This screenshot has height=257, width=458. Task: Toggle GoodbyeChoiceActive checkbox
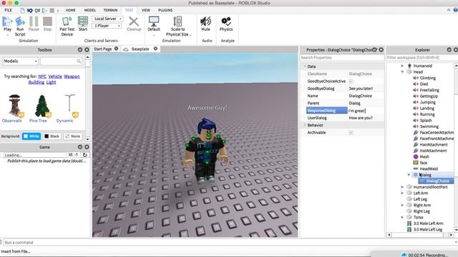351,81
